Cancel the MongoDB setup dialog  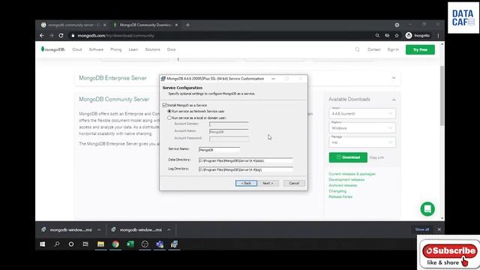pyautogui.click(x=294, y=183)
